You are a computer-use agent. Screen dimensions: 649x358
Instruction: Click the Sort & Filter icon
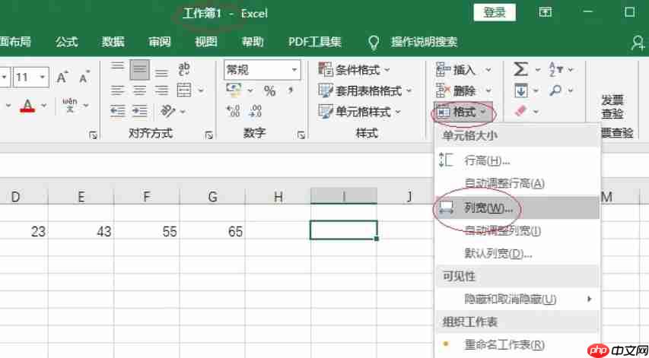[x=556, y=69]
